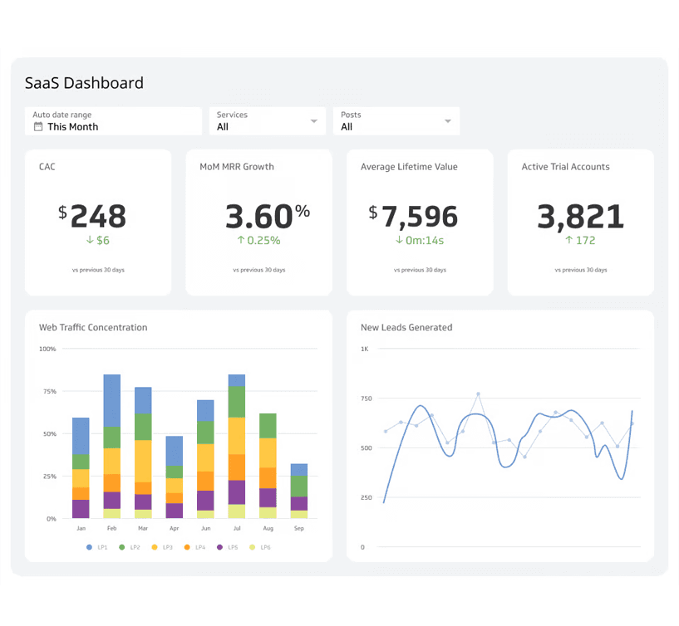
Task: Select the Active Trial Accounts value 3,821
Action: point(580,217)
